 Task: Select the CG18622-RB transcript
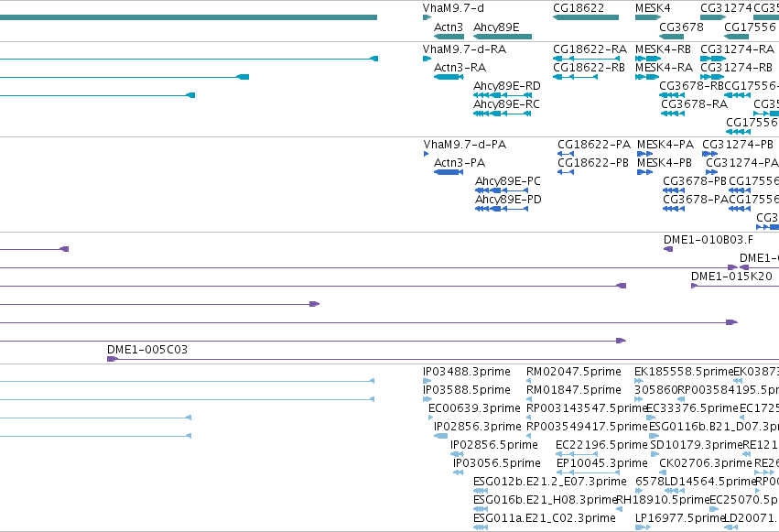[575, 77]
